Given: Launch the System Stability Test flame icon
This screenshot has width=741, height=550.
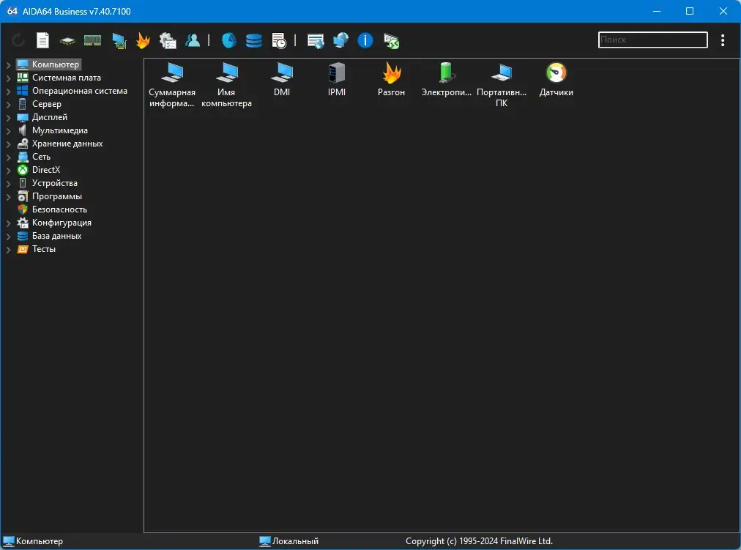Looking at the screenshot, I should click(x=143, y=40).
